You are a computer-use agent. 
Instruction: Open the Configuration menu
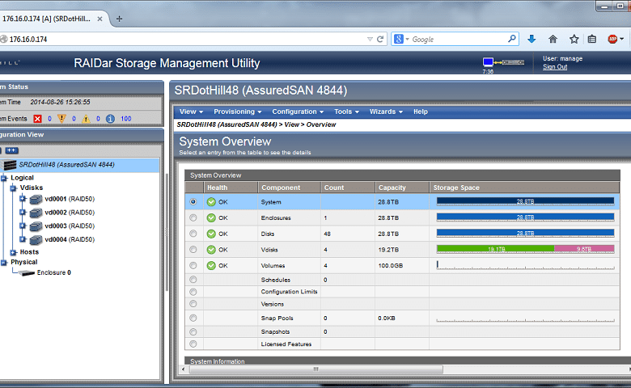coord(298,112)
